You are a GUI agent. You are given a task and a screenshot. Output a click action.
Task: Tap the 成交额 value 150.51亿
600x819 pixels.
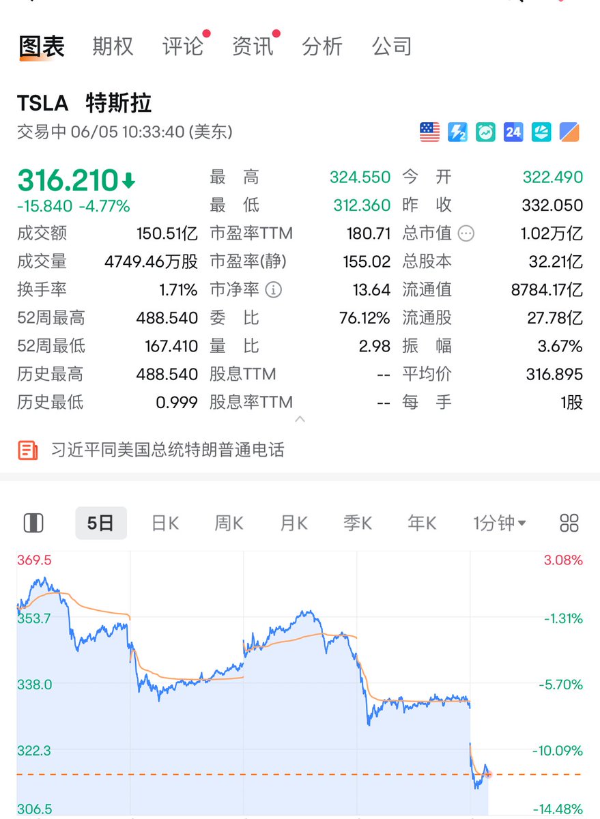(167, 233)
